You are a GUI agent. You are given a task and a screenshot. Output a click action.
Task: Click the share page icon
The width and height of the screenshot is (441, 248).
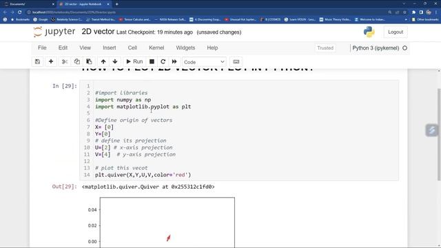tap(397, 12)
